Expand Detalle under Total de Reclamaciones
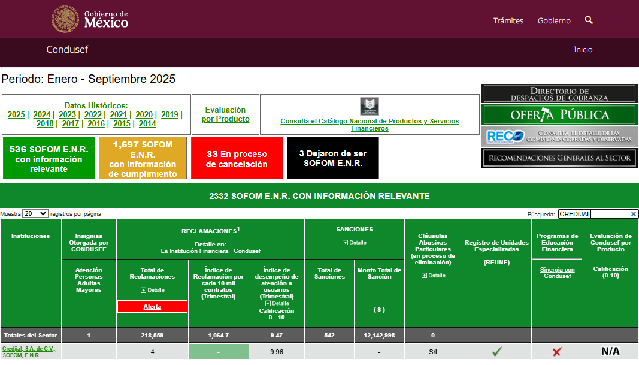The image size is (639, 365). pyautogui.click(x=152, y=290)
